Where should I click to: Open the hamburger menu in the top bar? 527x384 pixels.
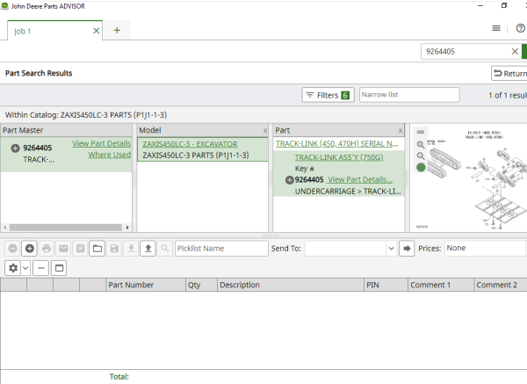tap(496, 29)
